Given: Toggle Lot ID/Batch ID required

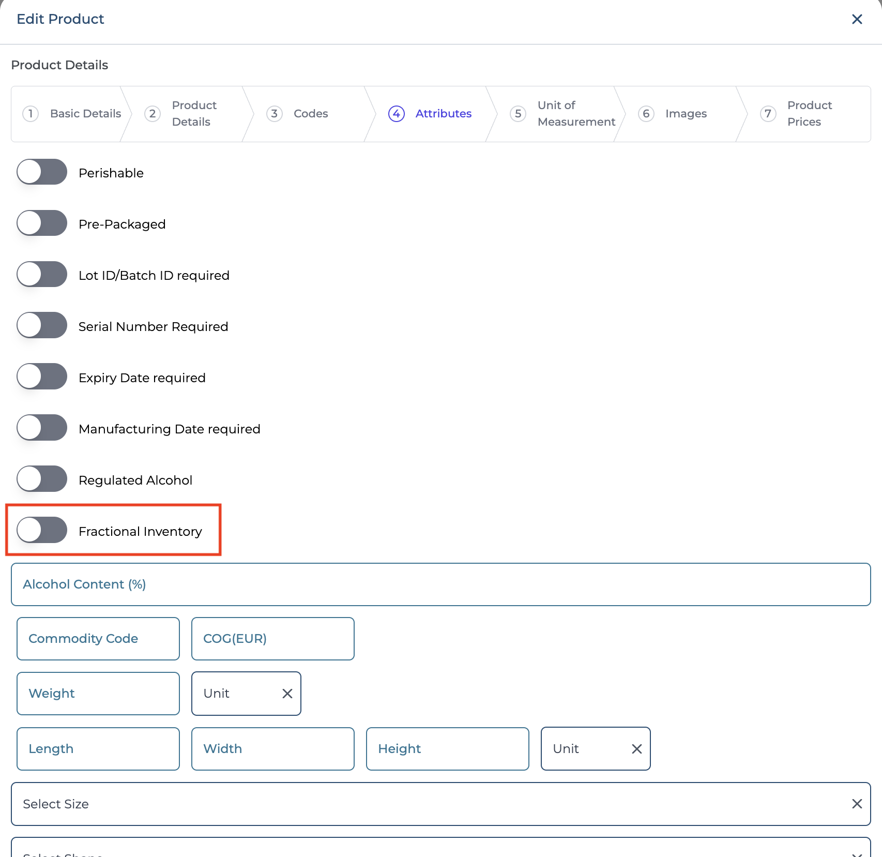Looking at the screenshot, I should [x=42, y=275].
